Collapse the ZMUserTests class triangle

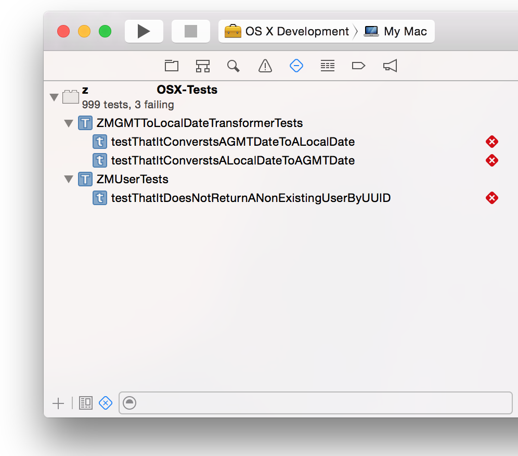(x=69, y=179)
